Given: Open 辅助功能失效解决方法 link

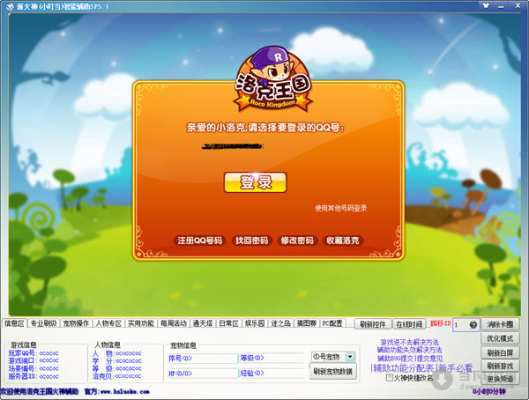Looking at the screenshot, I should pos(410,350).
